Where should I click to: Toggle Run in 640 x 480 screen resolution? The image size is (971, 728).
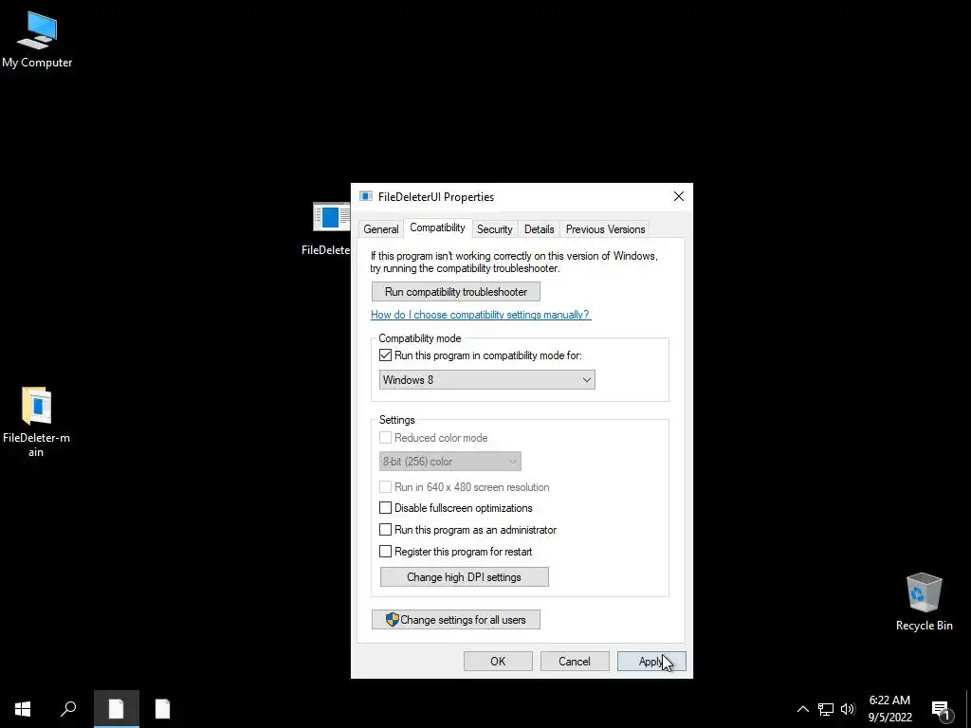point(385,487)
